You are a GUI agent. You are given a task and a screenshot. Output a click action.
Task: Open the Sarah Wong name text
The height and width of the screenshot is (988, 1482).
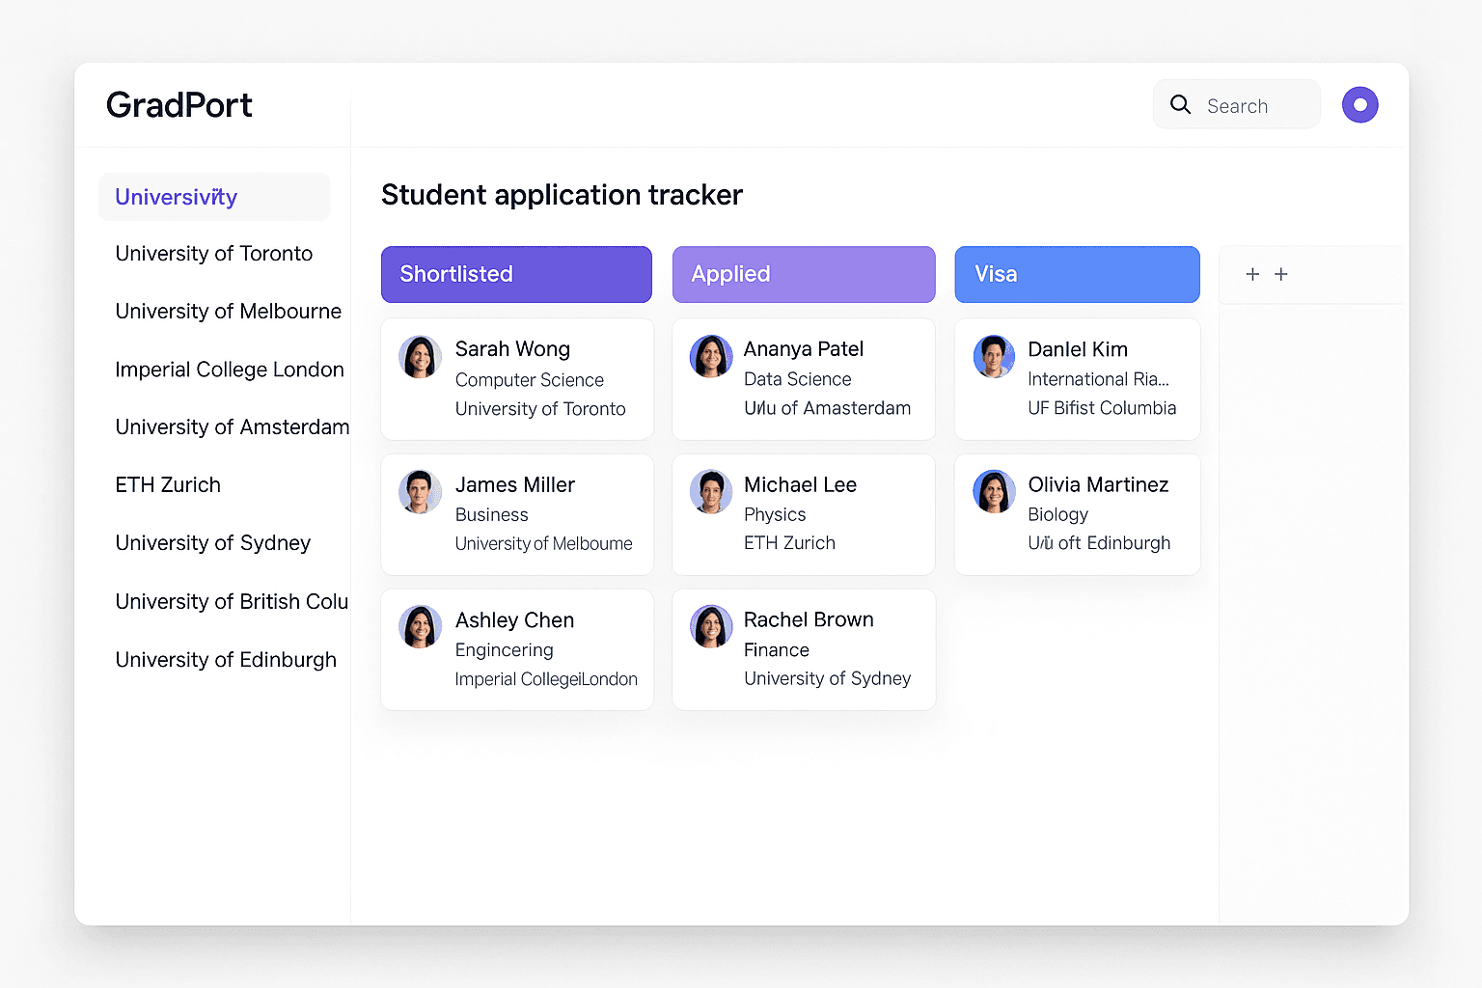(512, 349)
